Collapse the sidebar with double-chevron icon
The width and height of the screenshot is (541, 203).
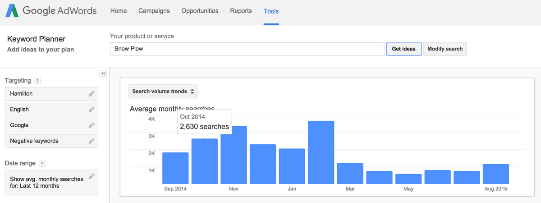click(x=103, y=73)
